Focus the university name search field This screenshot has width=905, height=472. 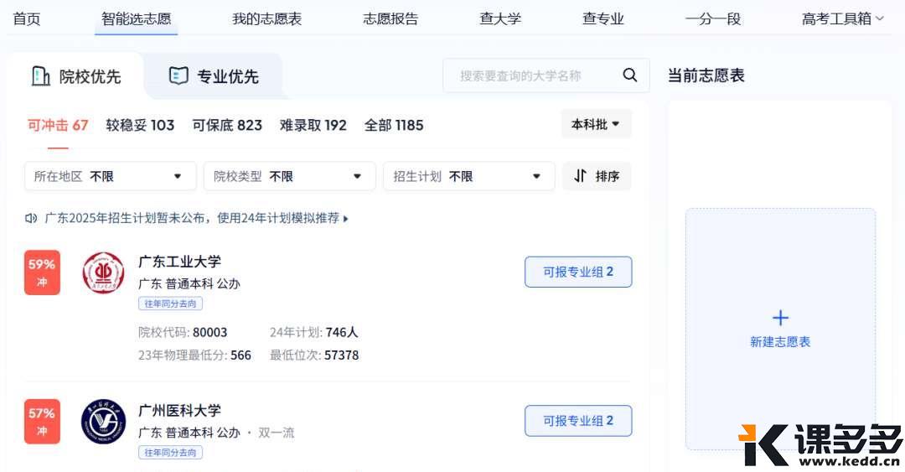click(x=532, y=75)
